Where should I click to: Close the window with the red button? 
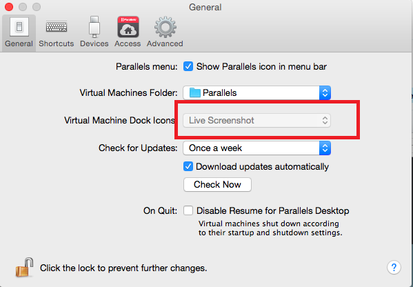pyautogui.click(x=9, y=7)
